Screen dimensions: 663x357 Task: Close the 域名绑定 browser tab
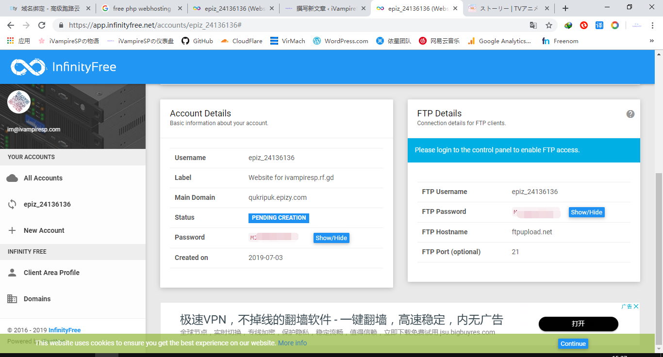(88, 8)
